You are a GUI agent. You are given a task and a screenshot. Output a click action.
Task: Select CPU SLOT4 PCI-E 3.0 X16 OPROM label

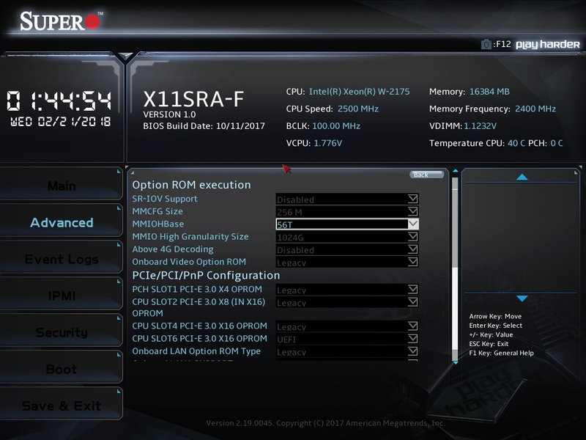(x=199, y=326)
